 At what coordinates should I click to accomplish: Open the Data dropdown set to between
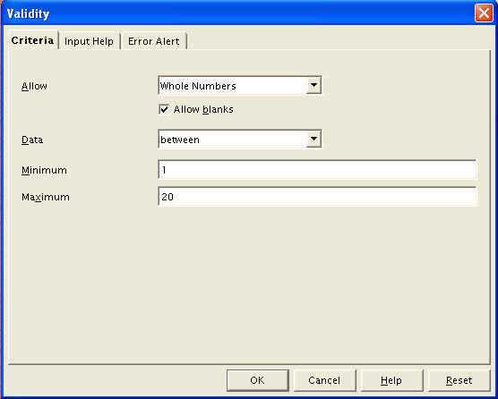(240, 140)
